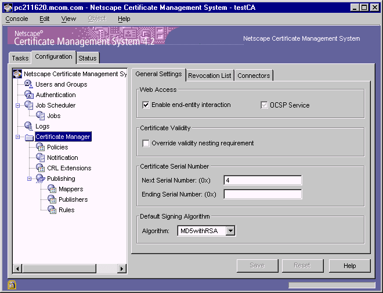
Task: Click the tree scrollbar right arrow
Action: [x=121, y=269]
